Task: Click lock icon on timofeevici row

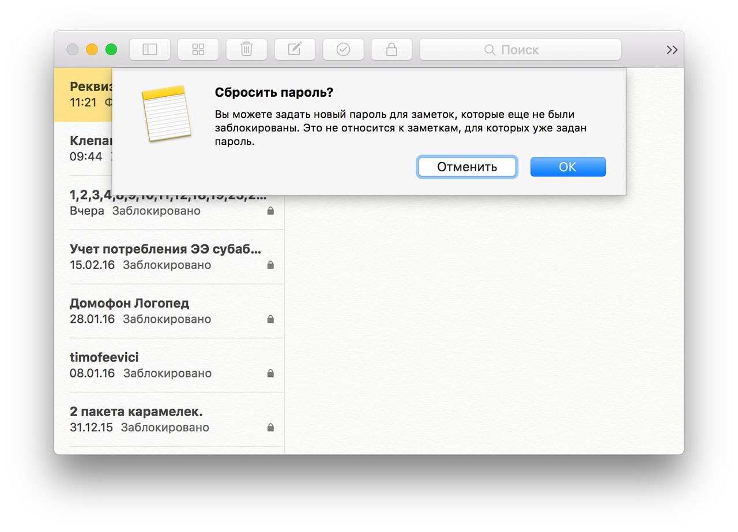Action: pyautogui.click(x=270, y=373)
